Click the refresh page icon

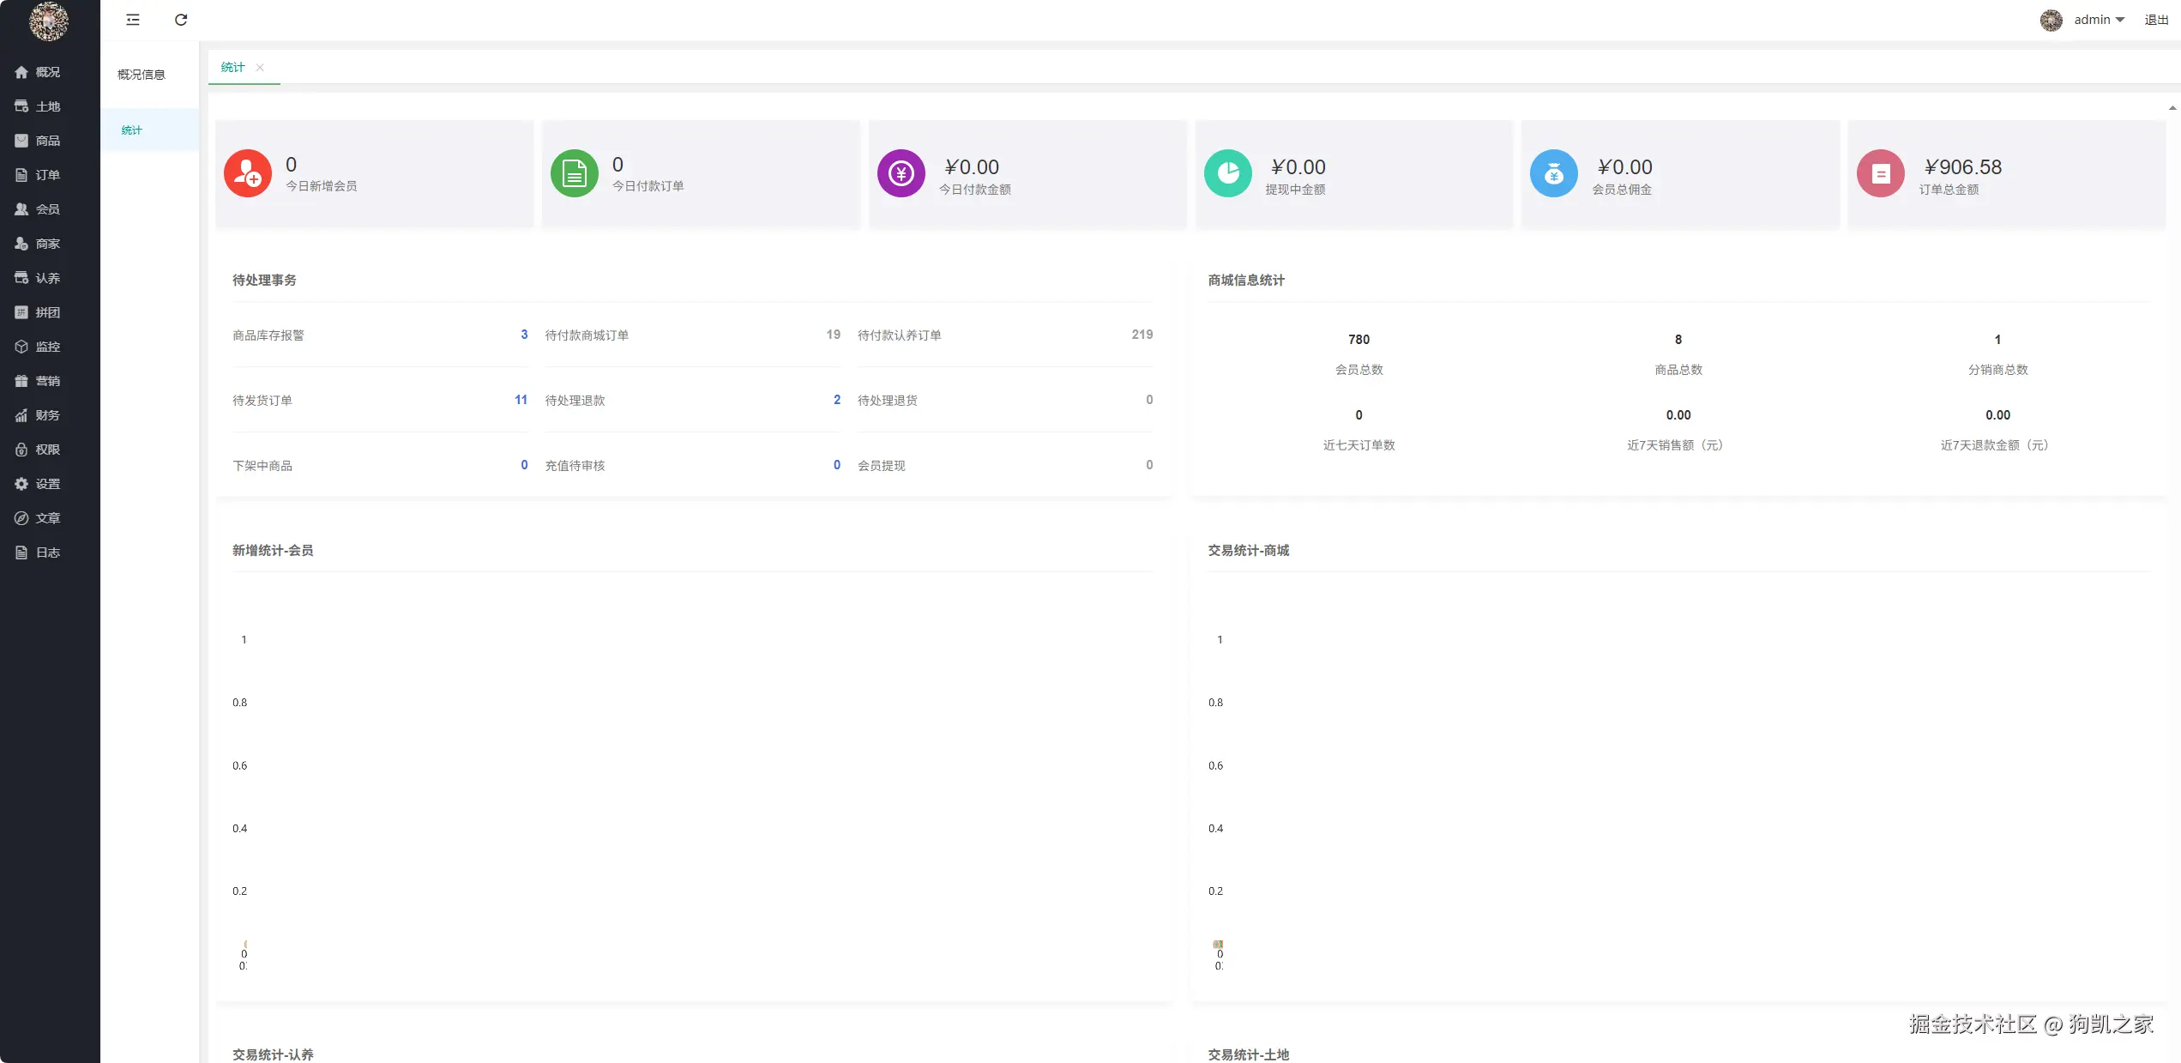point(181,20)
